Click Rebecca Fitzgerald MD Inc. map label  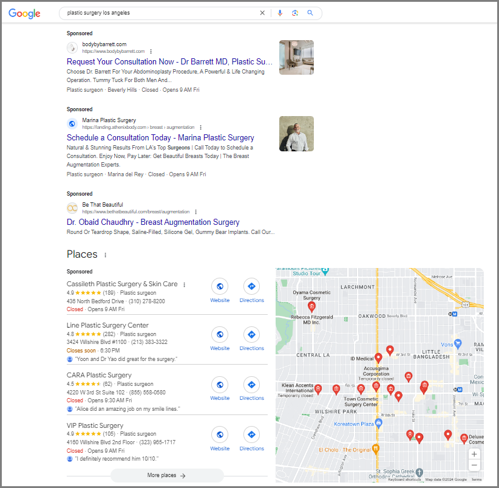click(311, 320)
